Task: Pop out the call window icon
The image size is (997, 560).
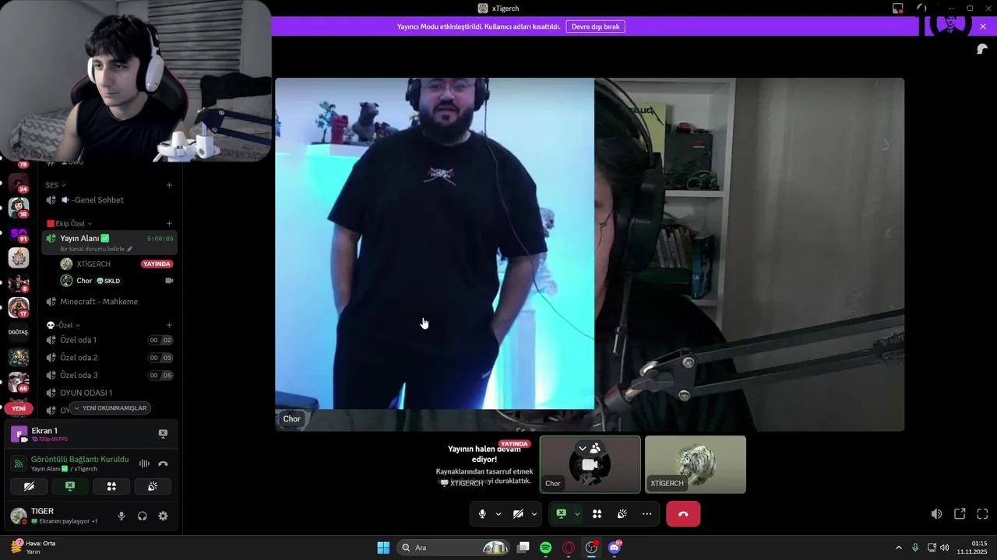Action: tap(960, 514)
